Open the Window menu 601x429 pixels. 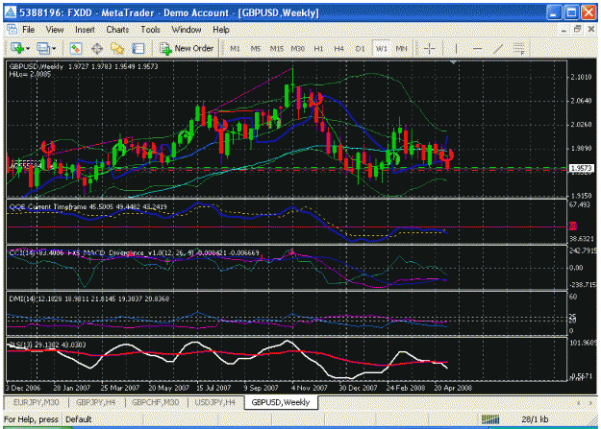point(187,30)
